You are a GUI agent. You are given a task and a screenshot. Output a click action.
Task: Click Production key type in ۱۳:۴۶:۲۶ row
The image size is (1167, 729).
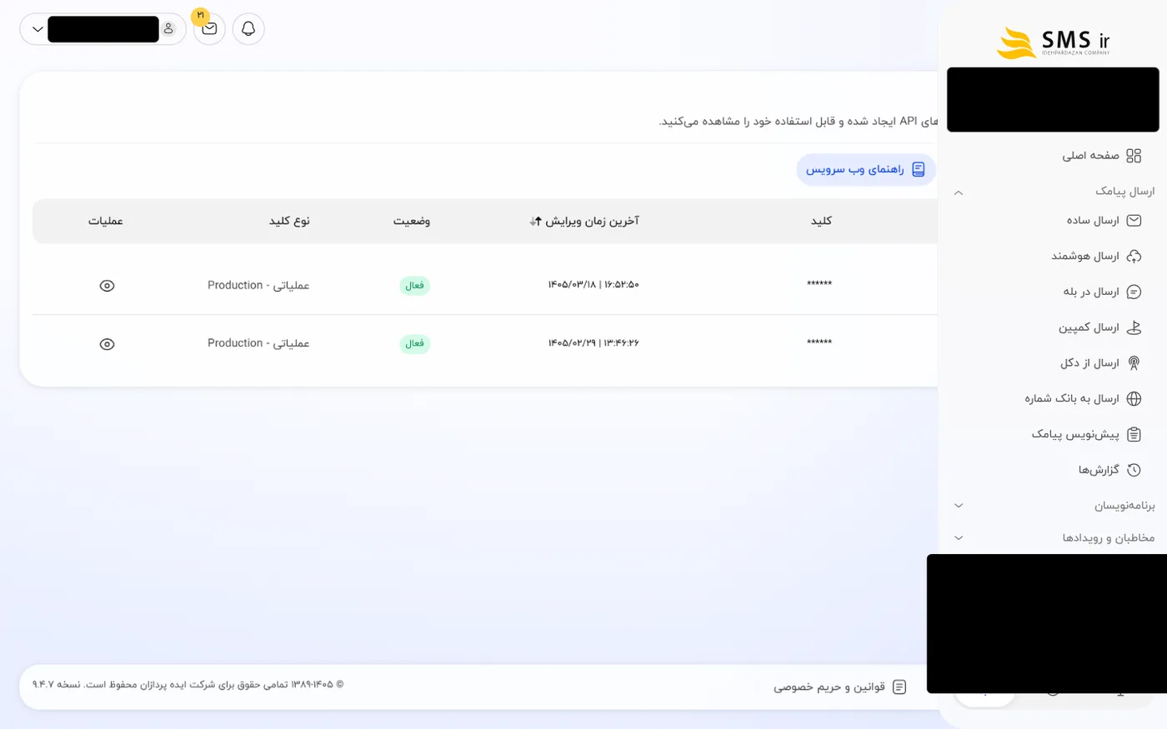258,344
